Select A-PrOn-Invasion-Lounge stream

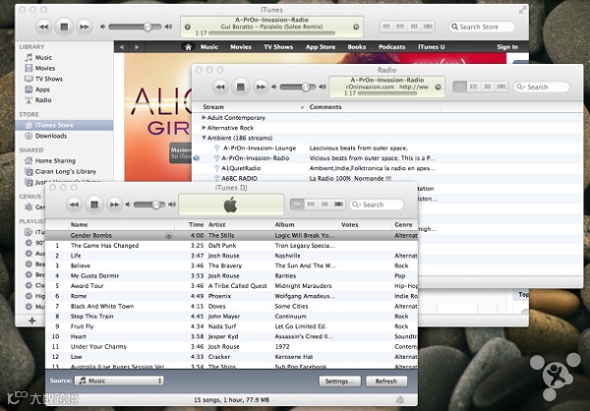(260, 148)
